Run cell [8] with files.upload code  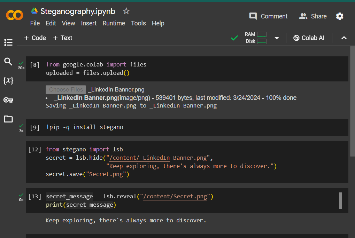tap(34, 65)
